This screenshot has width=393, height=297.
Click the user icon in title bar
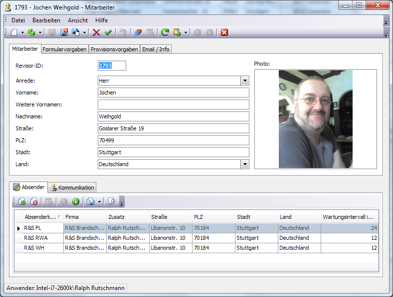point(8,7)
